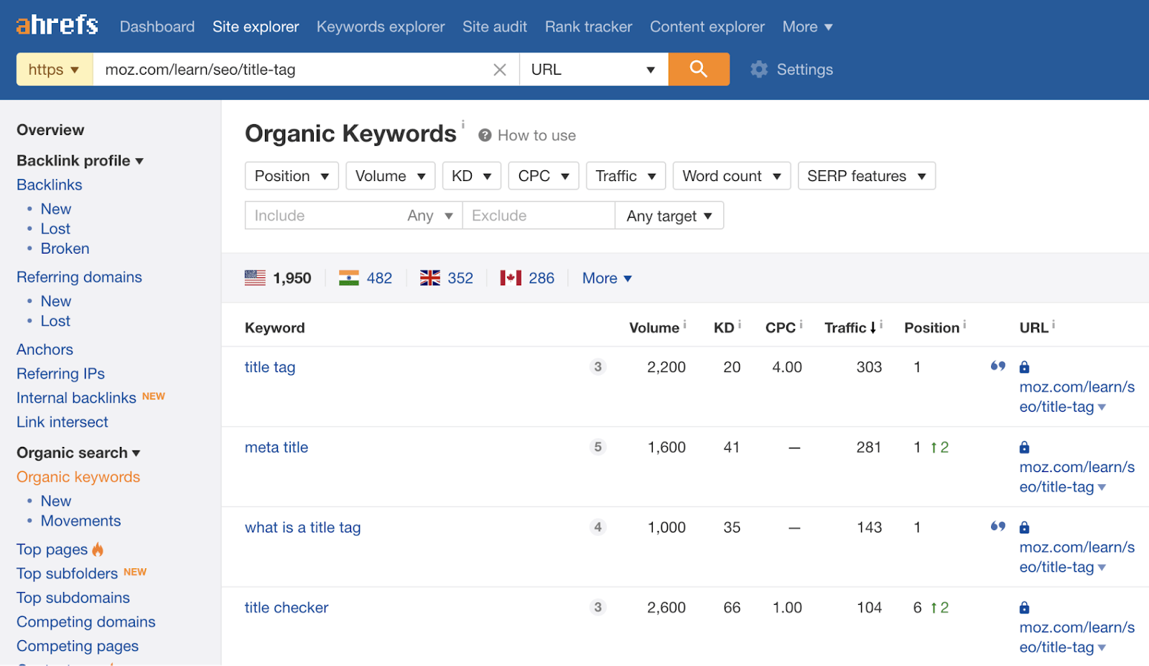Select the India flag keyword count

point(366,277)
